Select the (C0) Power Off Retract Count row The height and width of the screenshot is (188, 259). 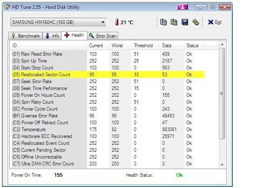(107, 123)
